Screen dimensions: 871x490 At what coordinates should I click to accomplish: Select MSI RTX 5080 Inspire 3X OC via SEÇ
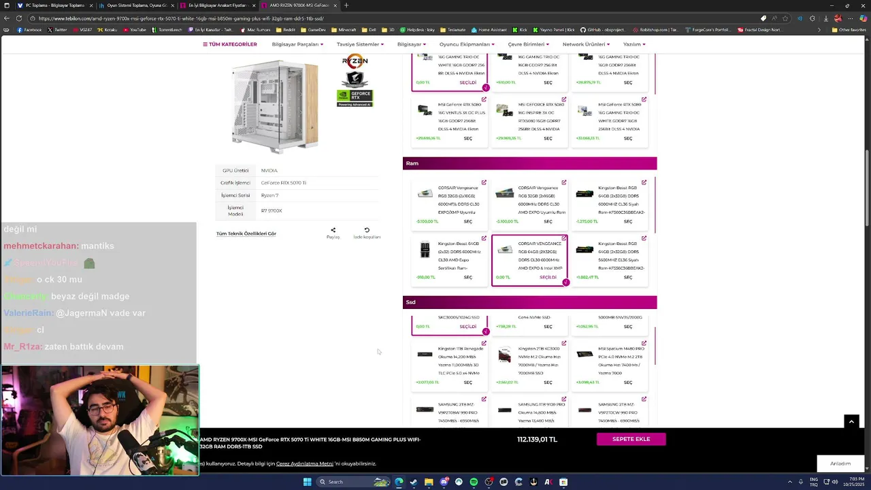[548, 138]
